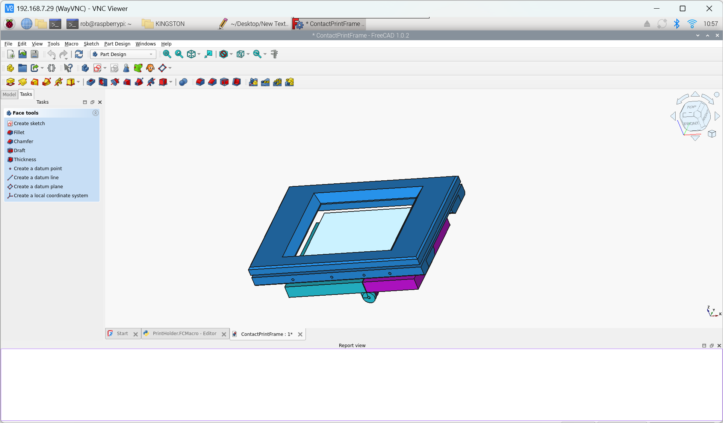Click the Create body icon
723x423 pixels.
click(x=85, y=68)
